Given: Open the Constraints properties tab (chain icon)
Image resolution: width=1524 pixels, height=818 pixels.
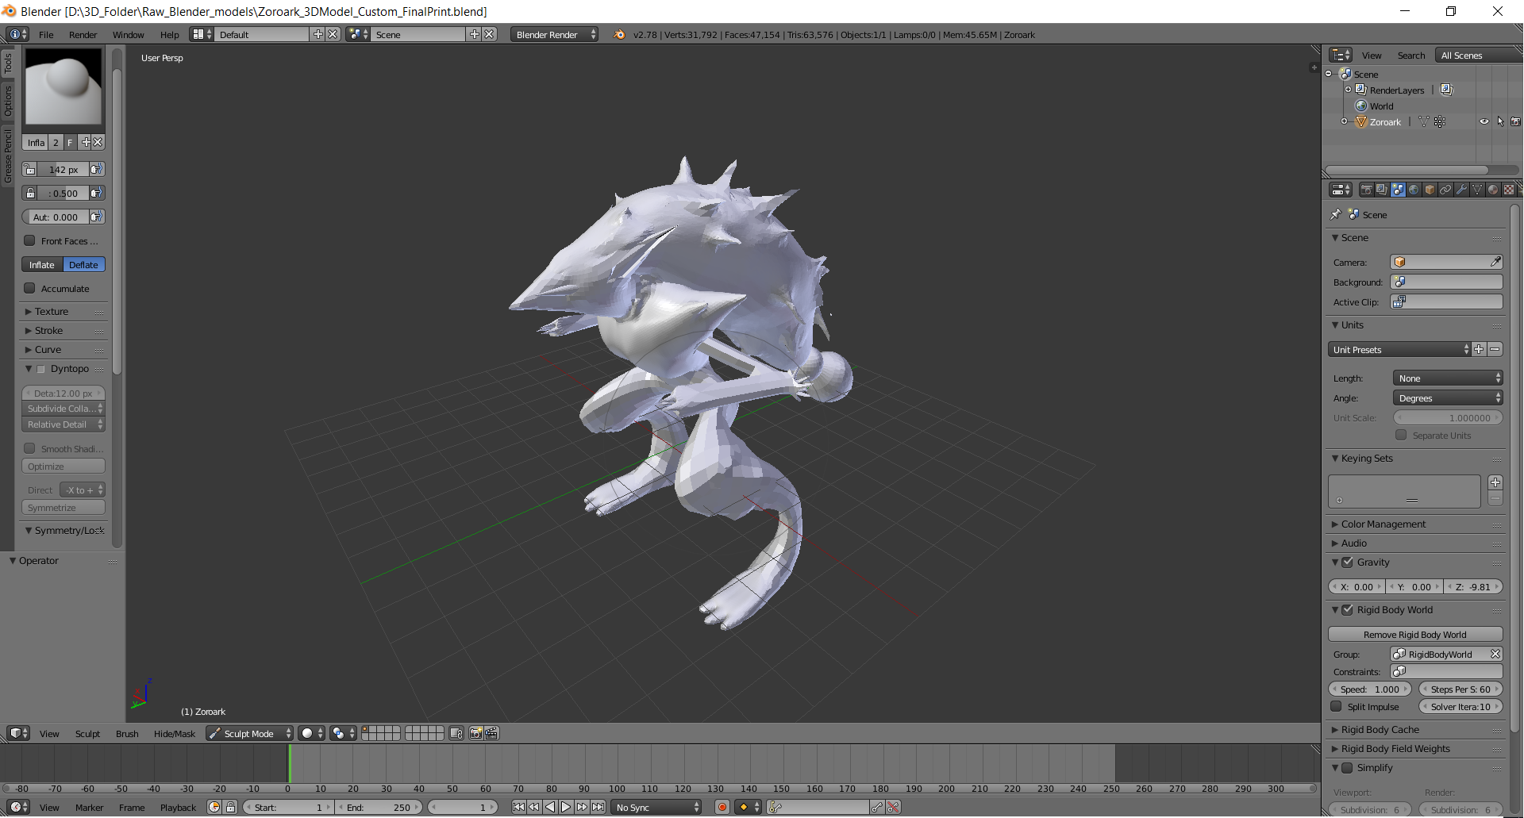Looking at the screenshot, I should [x=1445, y=190].
